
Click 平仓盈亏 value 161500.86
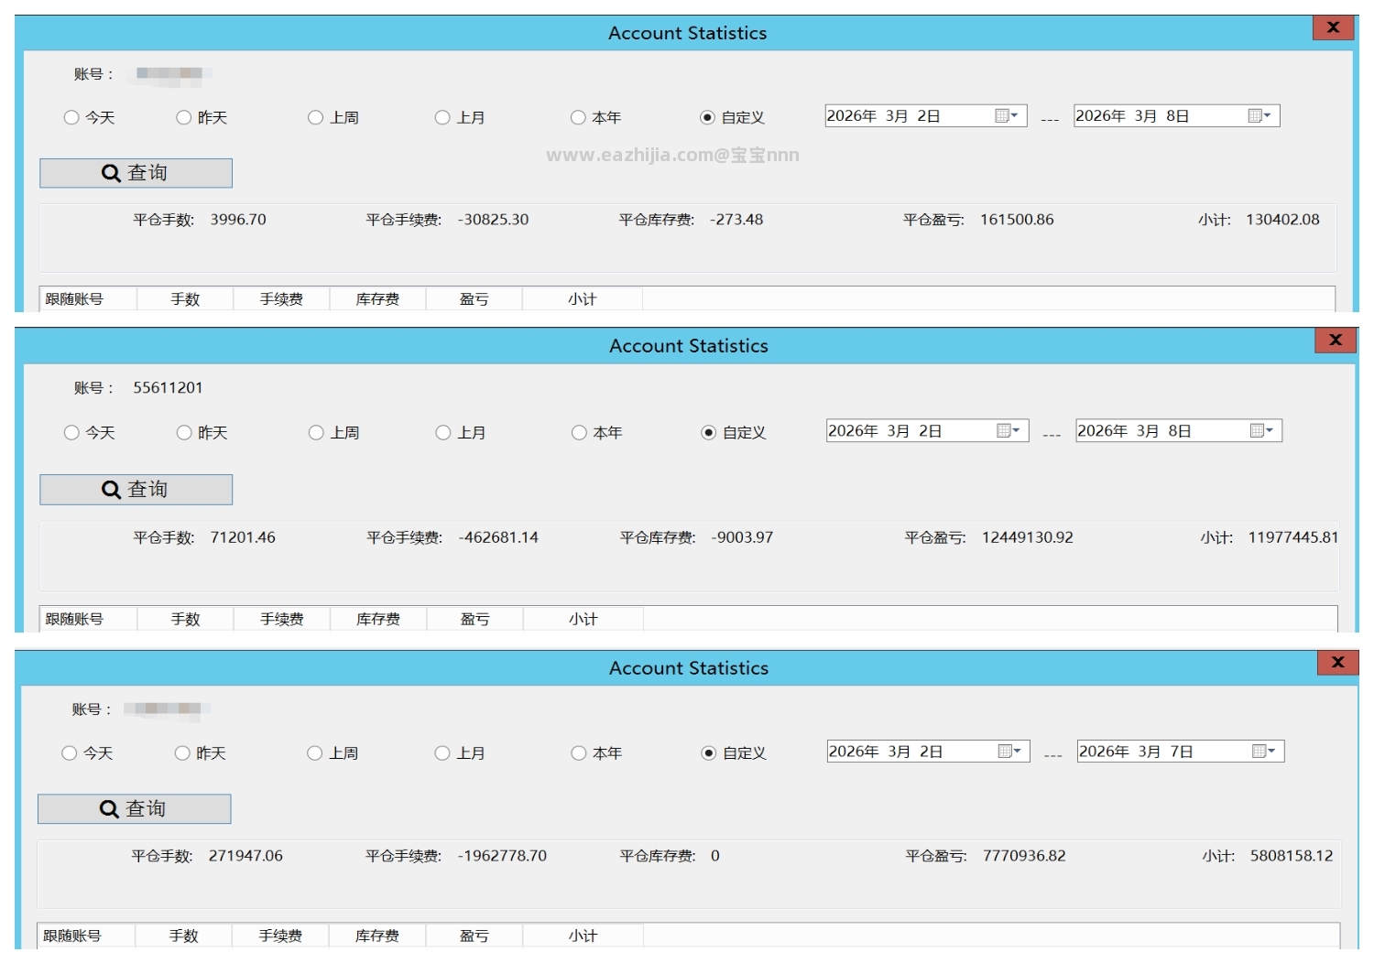[1017, 220]
